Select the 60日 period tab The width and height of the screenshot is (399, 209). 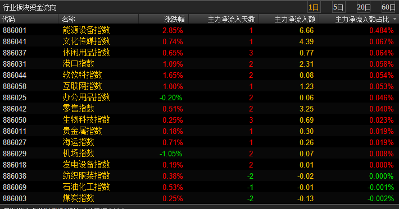click(388, 7)
